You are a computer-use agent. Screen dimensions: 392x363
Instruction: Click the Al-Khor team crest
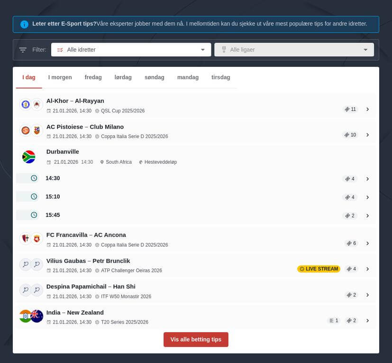tap(25, 104)
